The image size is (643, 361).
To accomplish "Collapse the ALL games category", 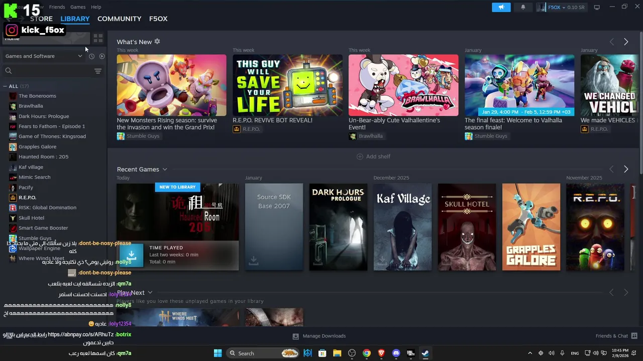I will [6, 86].
